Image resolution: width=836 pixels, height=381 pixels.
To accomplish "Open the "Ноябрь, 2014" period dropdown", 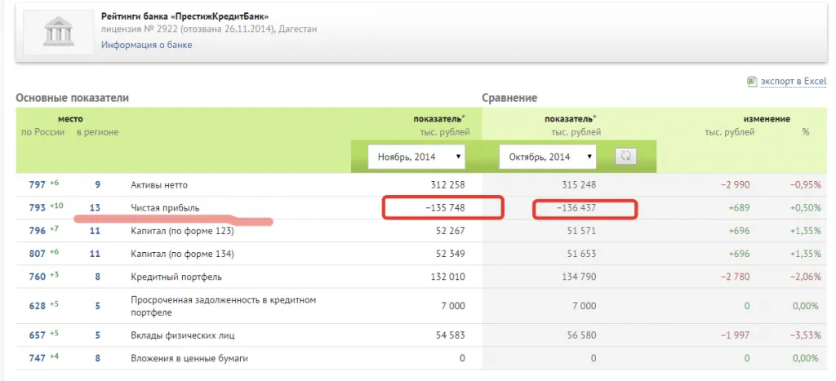I will pyautogui.click(x=416, y=156).
